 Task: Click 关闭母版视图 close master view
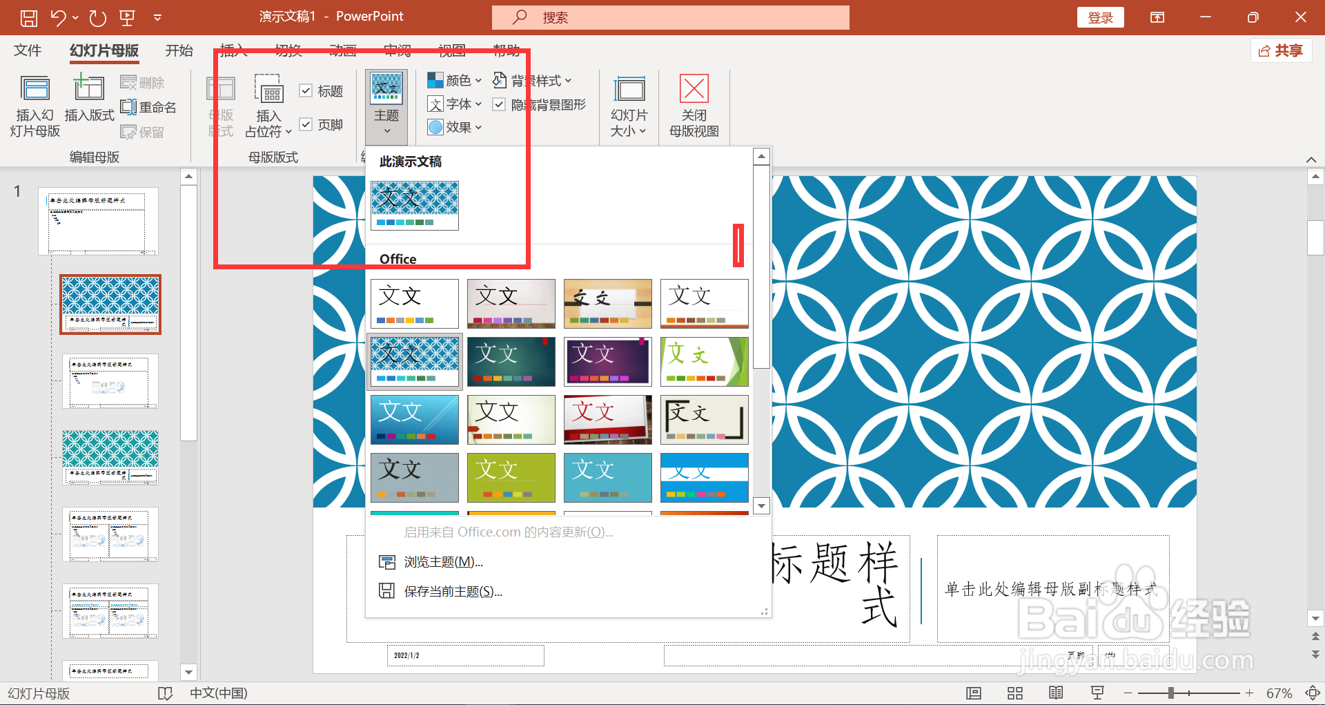[x=694, y=106]
